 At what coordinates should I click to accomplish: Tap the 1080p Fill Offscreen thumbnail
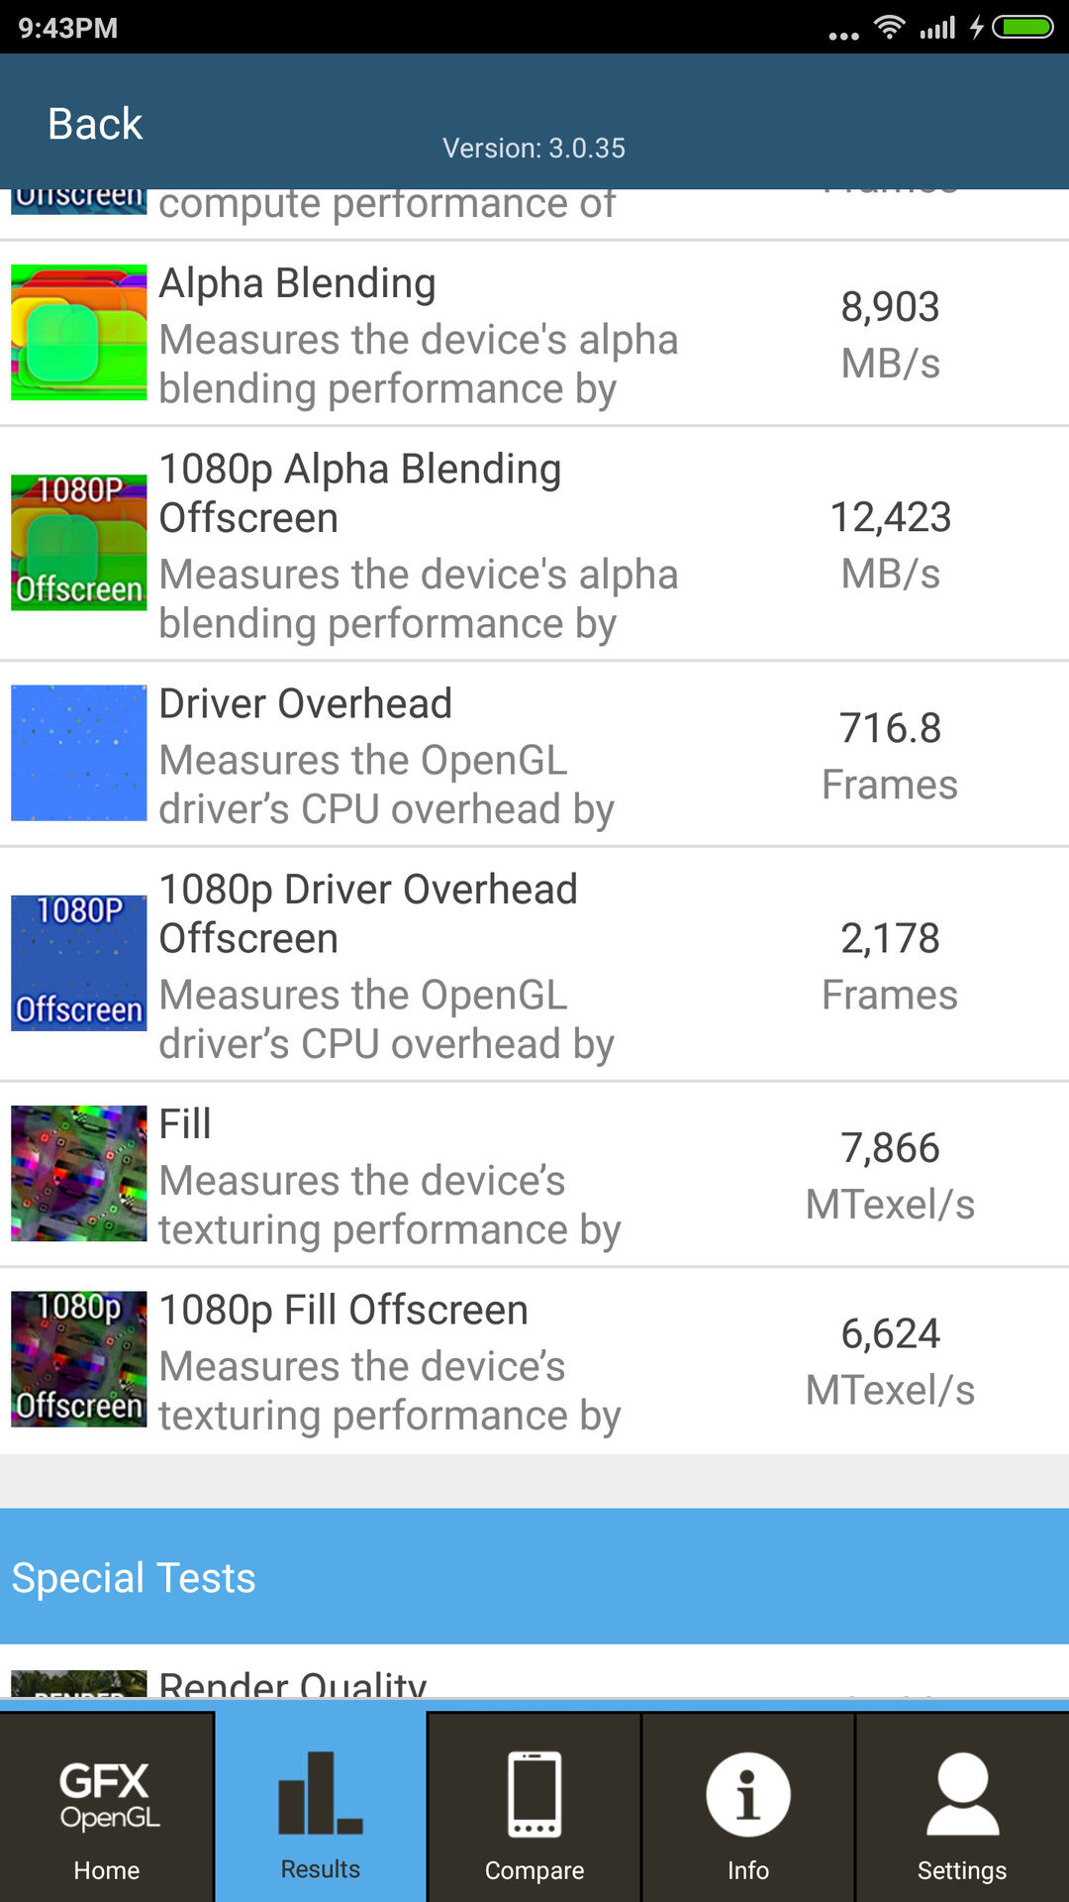79,1359
